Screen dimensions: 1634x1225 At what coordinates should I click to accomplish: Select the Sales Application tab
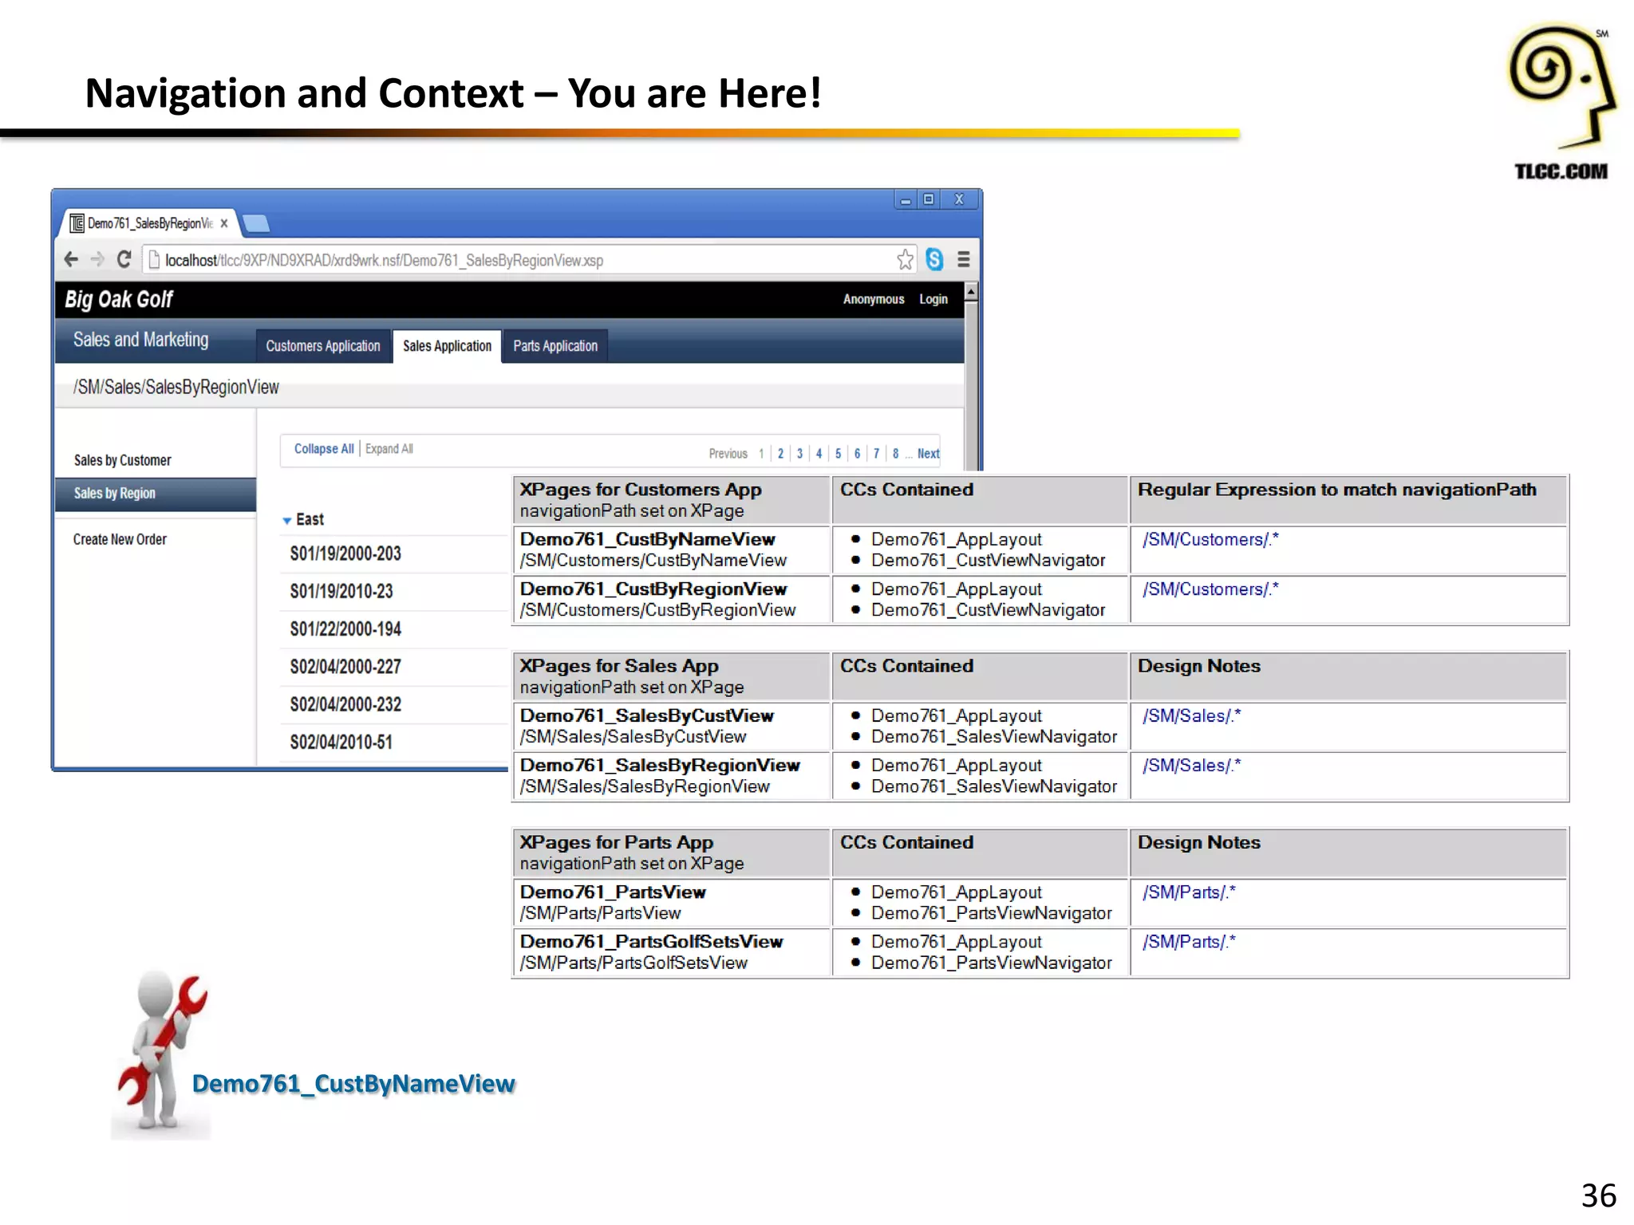point(447,346)
